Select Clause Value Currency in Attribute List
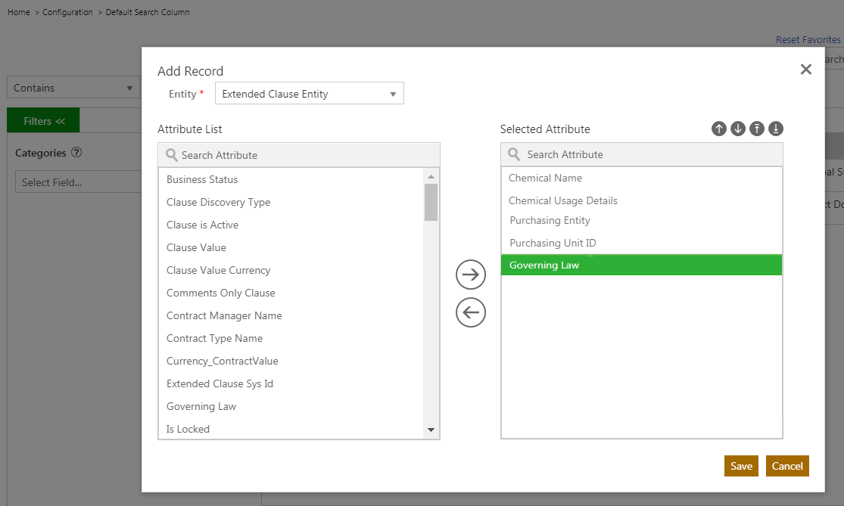This screenshot has height=506, width=844. pos(219,270)
